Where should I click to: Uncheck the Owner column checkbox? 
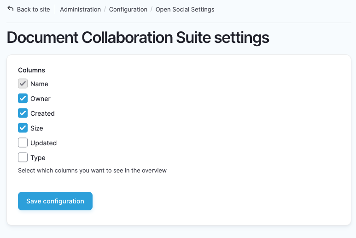click(23, 98)
